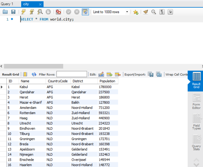Click population value 1780000

click(108, 87)
